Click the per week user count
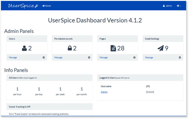 [60, 89]
